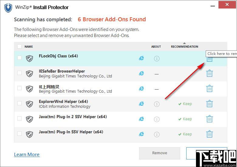Open info icon for Java(tm) Plug-In SSV Helper (x64)

point(157,134)
